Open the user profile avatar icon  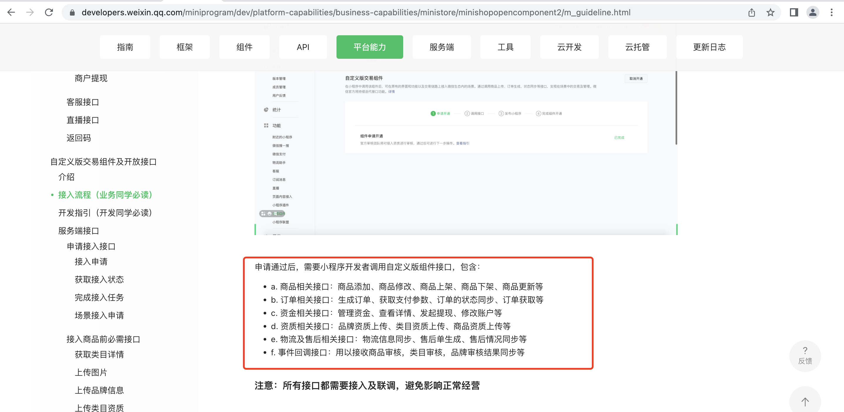click(813, 12)
